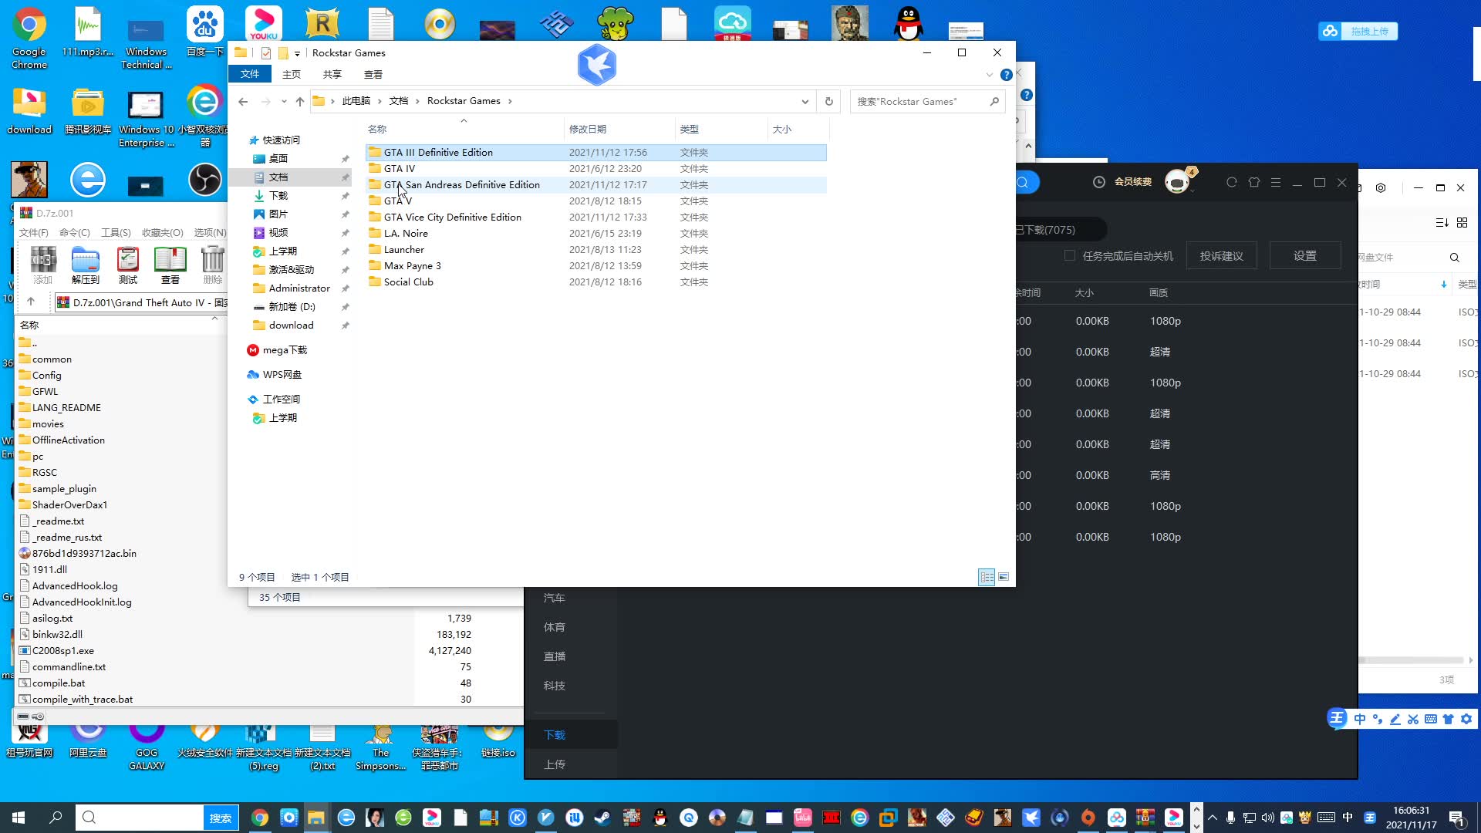1481x833 pixels.
Task: Refresh the Rockstar Games folder view
Action: click(x=829, y=101)
